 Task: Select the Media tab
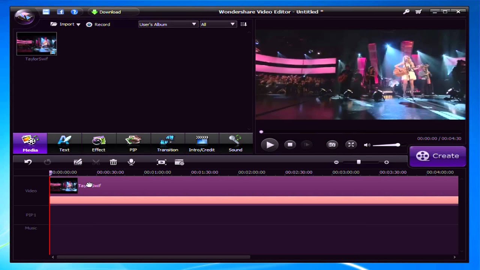click(30, 143)
